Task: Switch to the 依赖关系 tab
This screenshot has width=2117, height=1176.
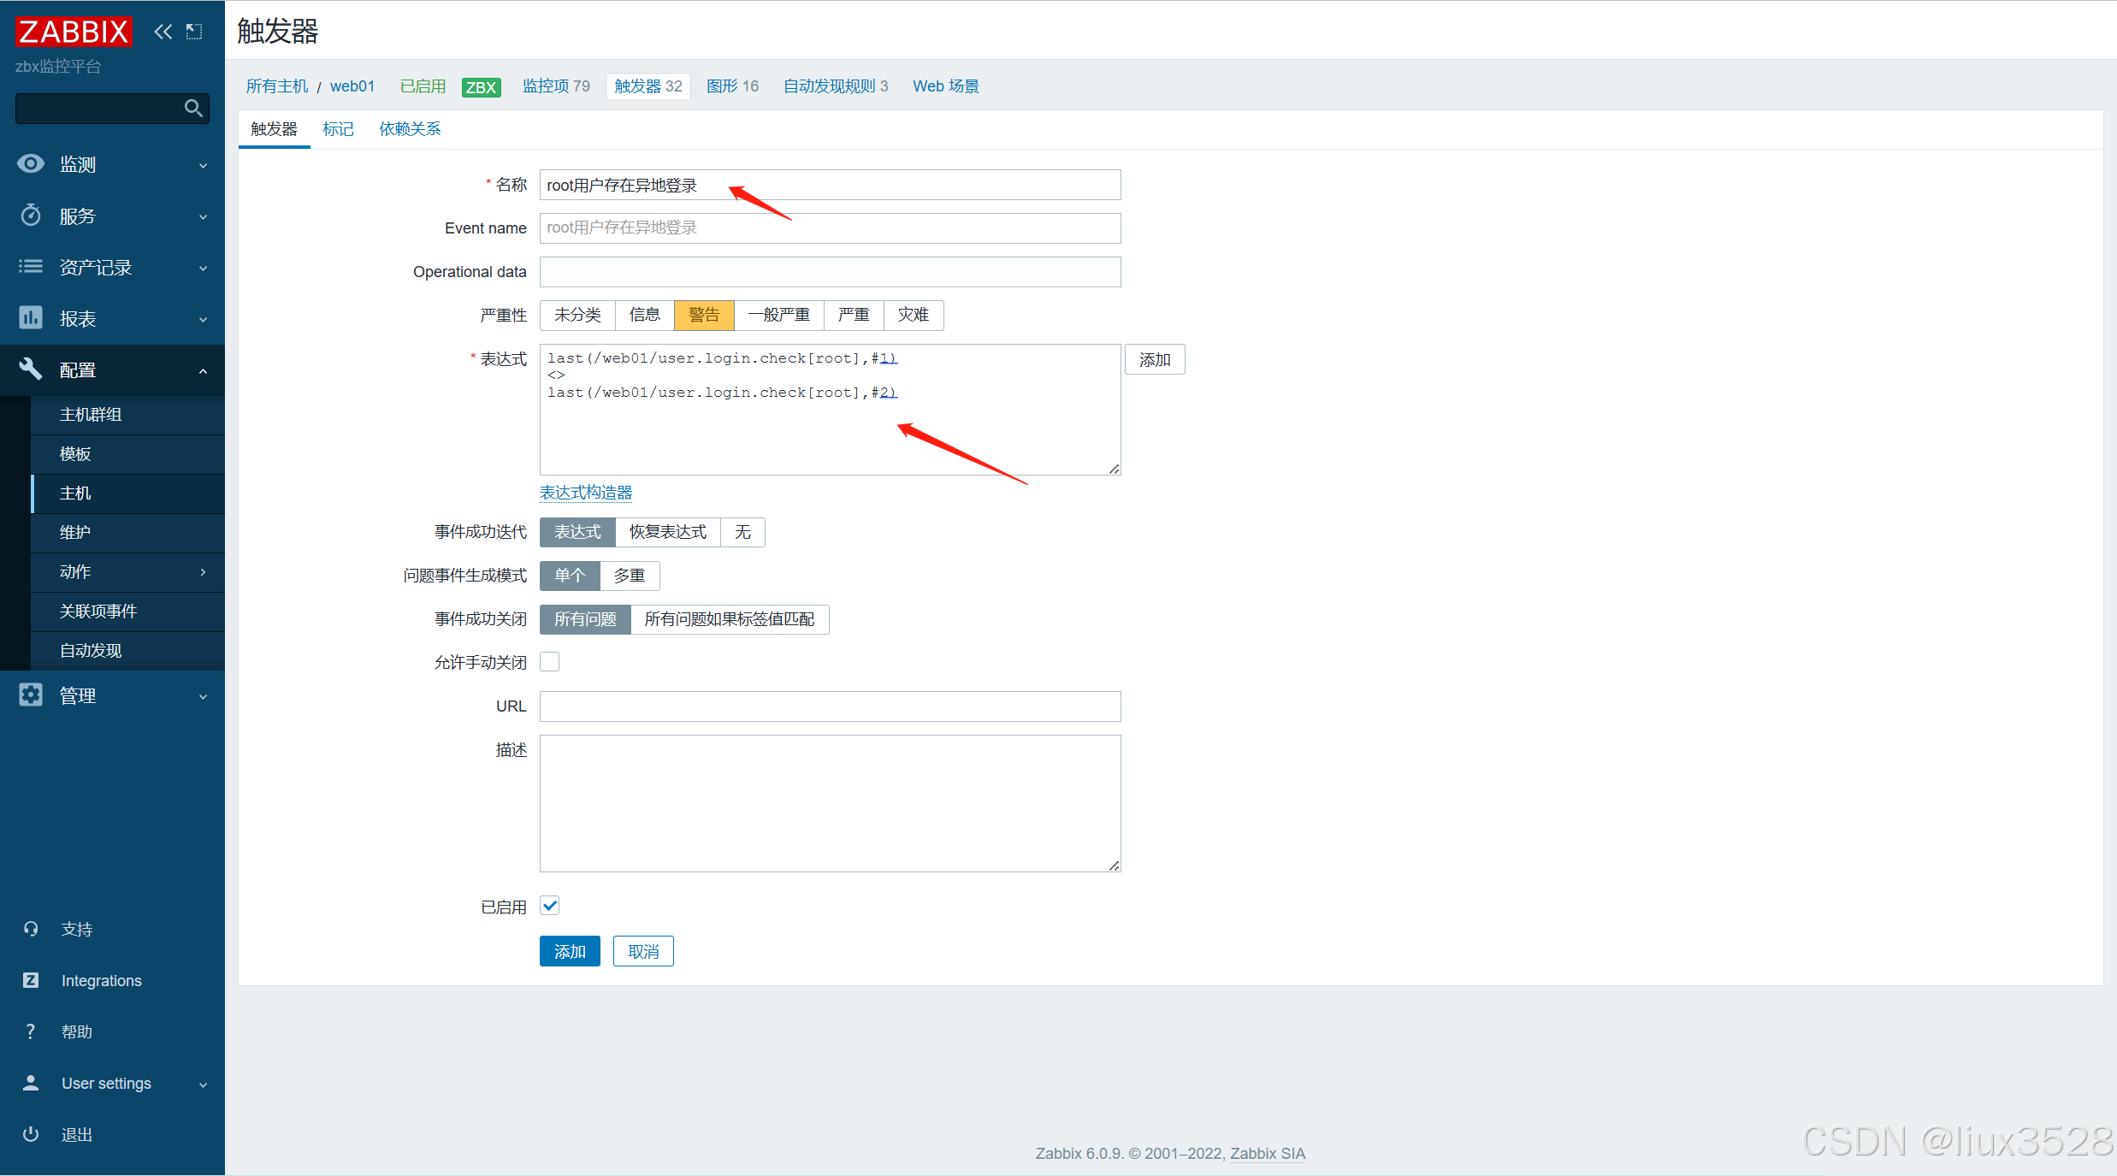Action: point(411,129)
